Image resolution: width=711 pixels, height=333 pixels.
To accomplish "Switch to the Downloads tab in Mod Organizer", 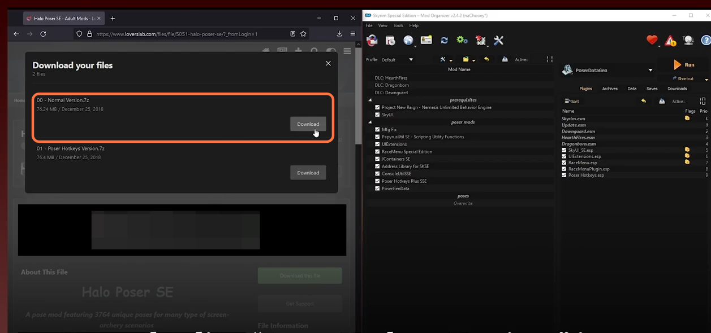I will click(677, 89).
